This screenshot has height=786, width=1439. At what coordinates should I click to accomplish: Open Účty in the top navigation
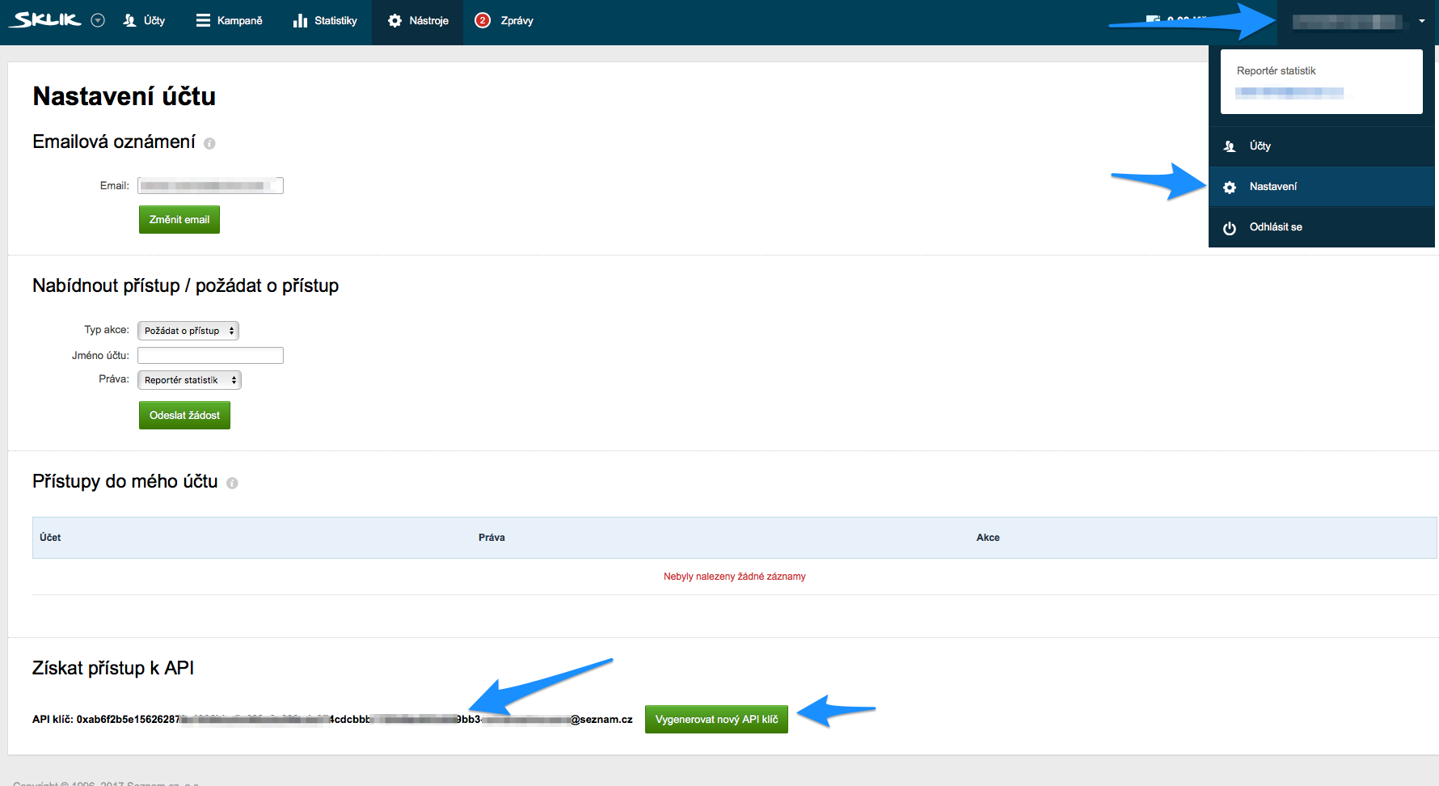tap(144, 21)
